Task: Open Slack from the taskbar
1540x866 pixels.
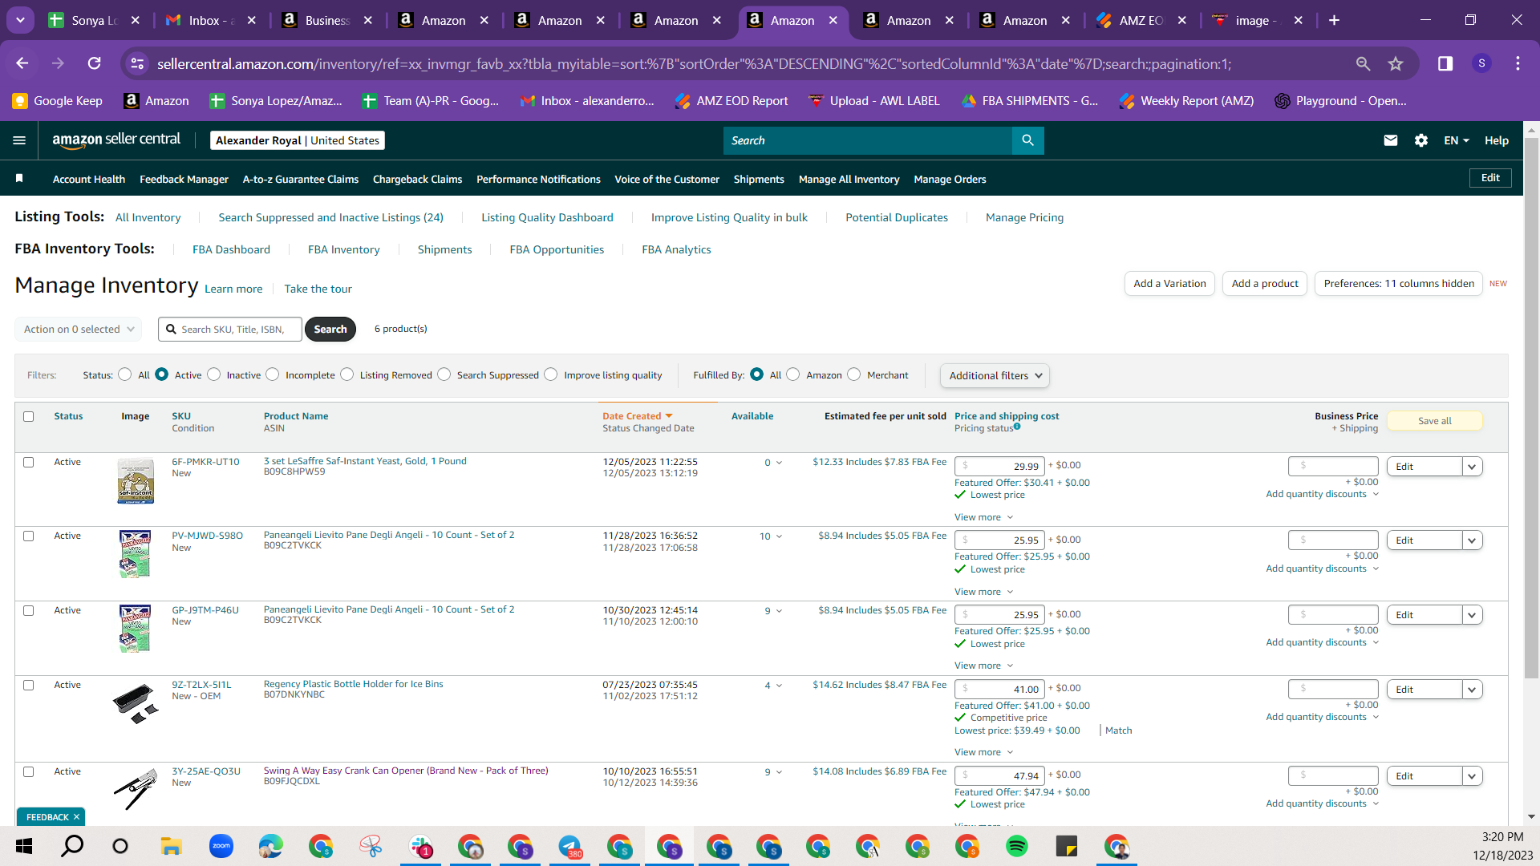Action: 420,846
